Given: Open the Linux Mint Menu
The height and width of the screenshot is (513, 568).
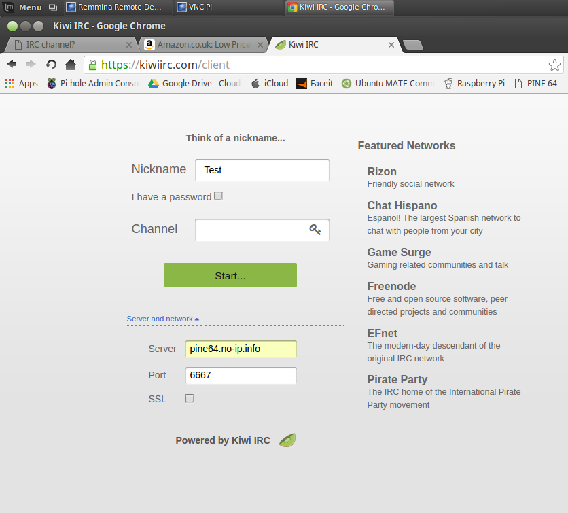Looking at the screenshot, I should point(24,7).
